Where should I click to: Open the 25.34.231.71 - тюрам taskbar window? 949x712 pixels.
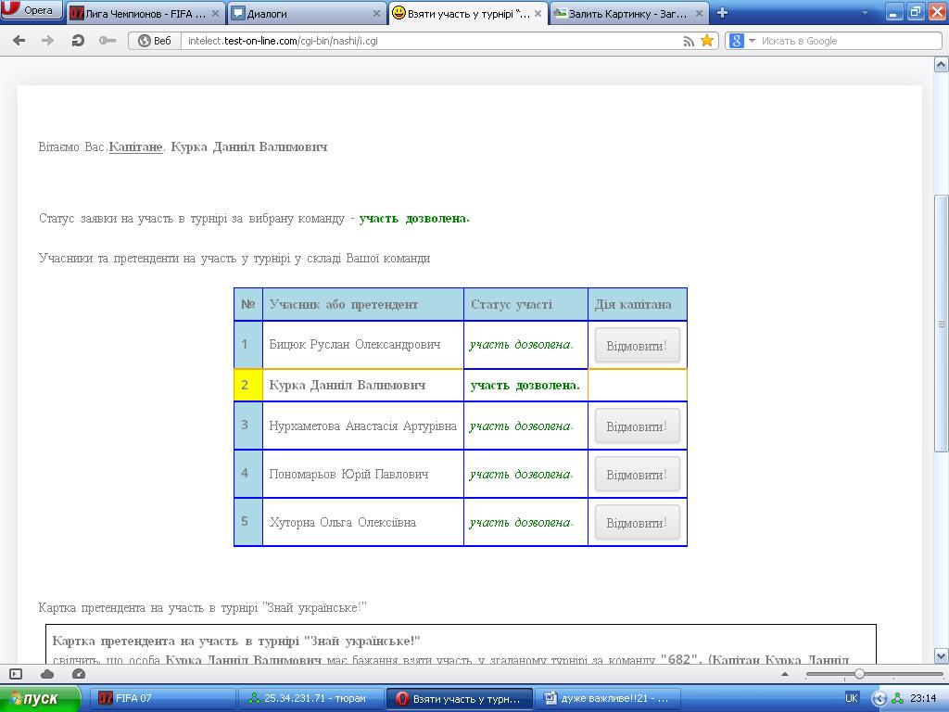(x=310, y=698)
